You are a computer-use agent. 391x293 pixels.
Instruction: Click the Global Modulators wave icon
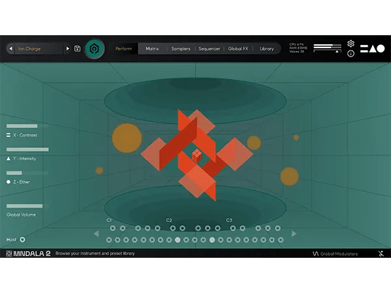coord(315,254)
